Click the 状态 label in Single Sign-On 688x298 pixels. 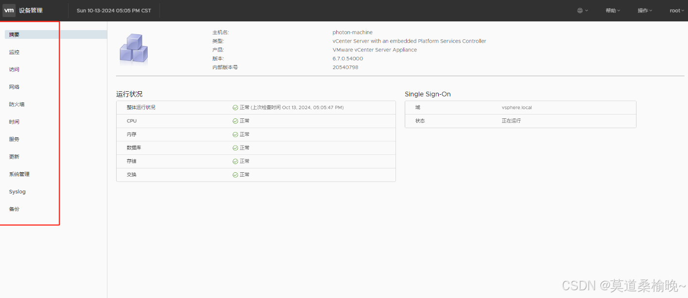click(420, 121)
